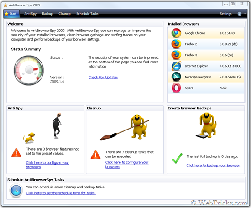Click here to backup your browser link
The width and height of the screenshot is (251, 208).
coord(213,166)
